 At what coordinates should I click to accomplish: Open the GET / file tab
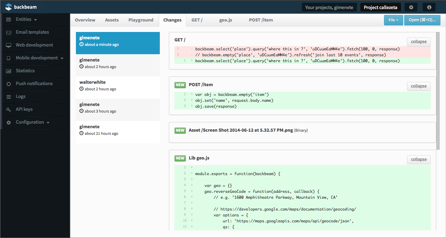197,20
